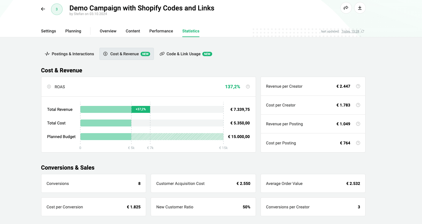This screenshot has width=422, height=224.
Task: Click the help icon for Cost per Creator
Action: tap(358, 105)
